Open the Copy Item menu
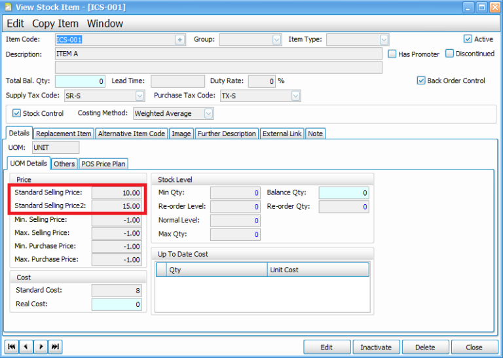Screen dimensions: 503x358 point(55,24)
